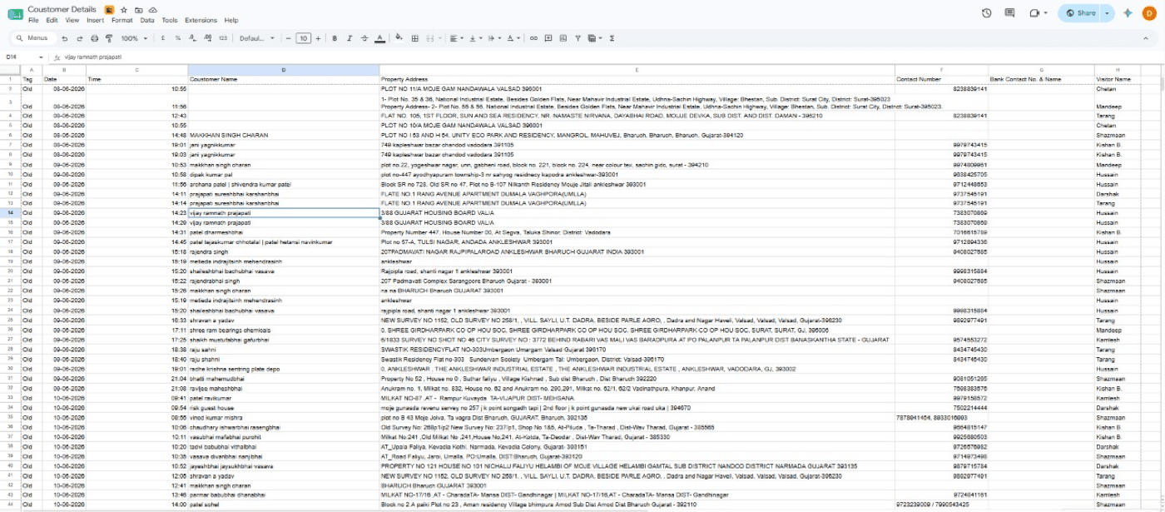Click the Share button
The width and height of the screenshot is (1165, 512).
point(1080,13)
